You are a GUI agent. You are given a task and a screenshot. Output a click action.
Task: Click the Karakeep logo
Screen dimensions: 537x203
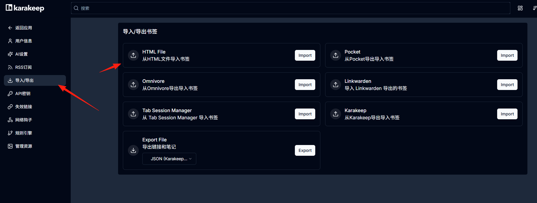(x=25, y=8)
